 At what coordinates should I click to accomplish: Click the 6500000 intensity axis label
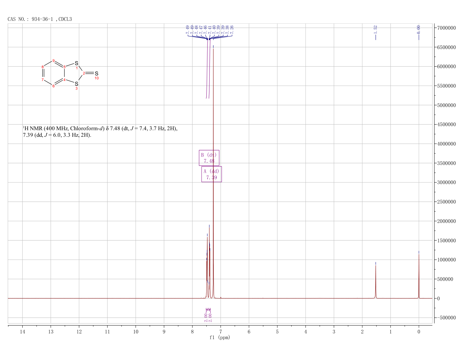click(x=446, y=47)
